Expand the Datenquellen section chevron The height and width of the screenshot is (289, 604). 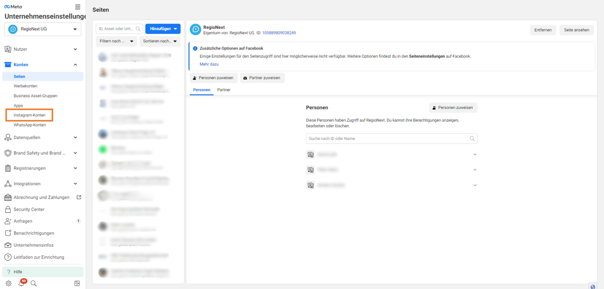point(75,138)
